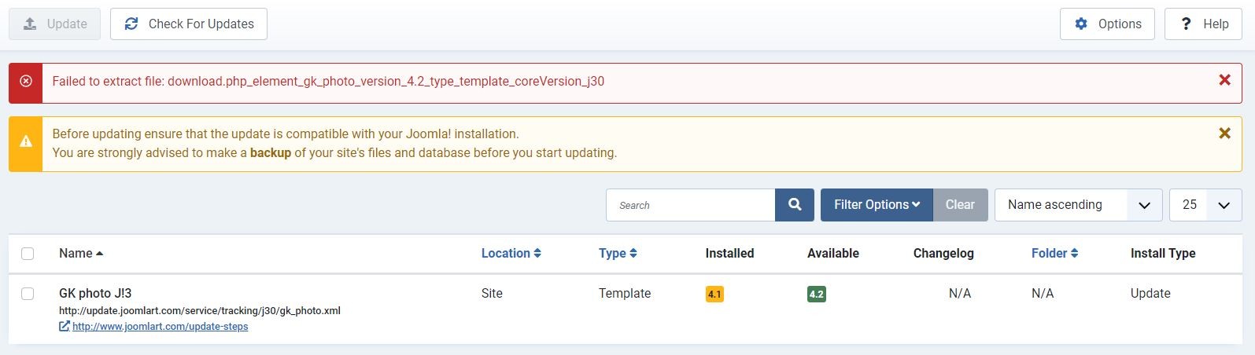Click the external link icon beside joomlart URL
The width and height of the screenshot is (1255, 355).
point(65,326)
